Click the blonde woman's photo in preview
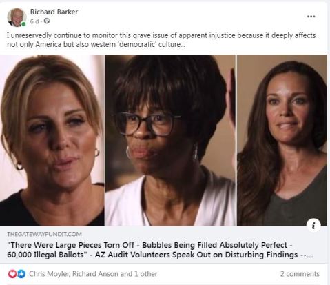This screenshot has height=285, width=330. point(52,140)
